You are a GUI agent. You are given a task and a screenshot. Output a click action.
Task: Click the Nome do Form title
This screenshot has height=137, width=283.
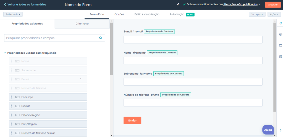pos(78,5)
